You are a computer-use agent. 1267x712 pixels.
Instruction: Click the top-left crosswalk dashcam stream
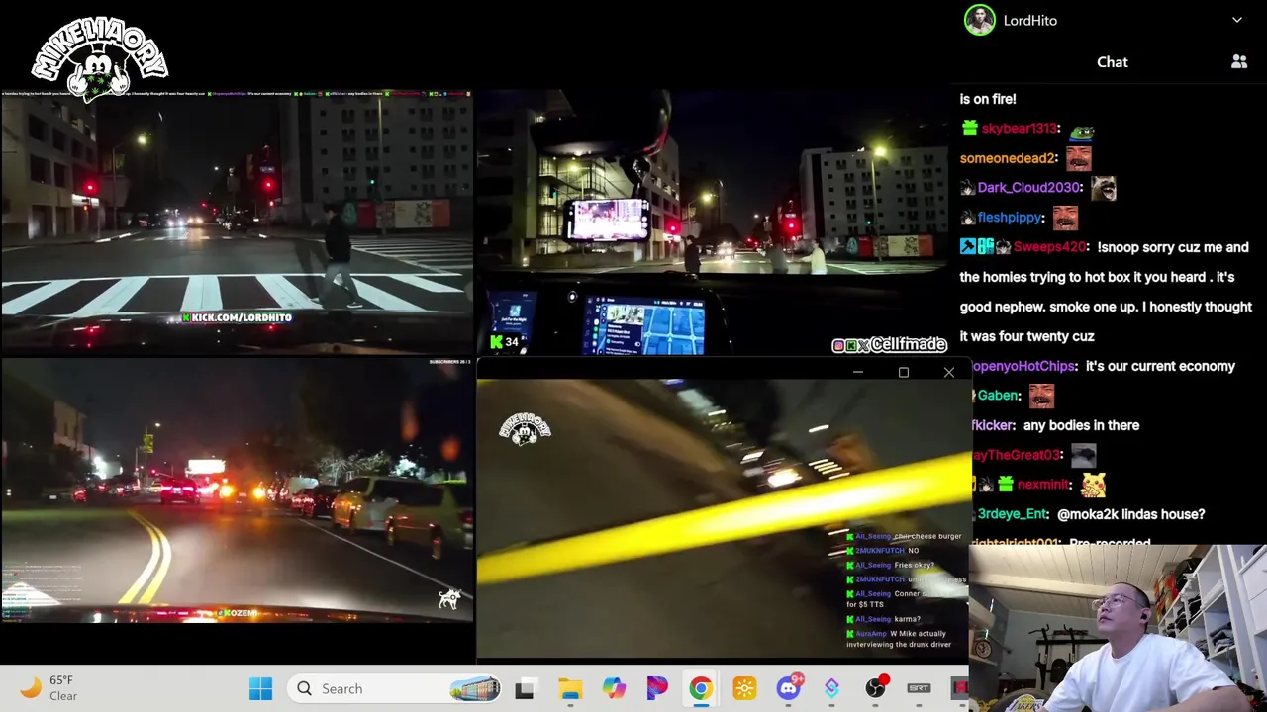(237, 222)
